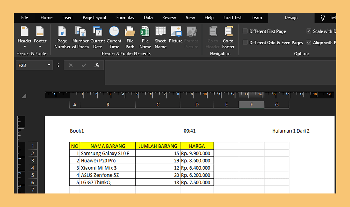Select the NAMA BARANG header cell

[108, 146]
